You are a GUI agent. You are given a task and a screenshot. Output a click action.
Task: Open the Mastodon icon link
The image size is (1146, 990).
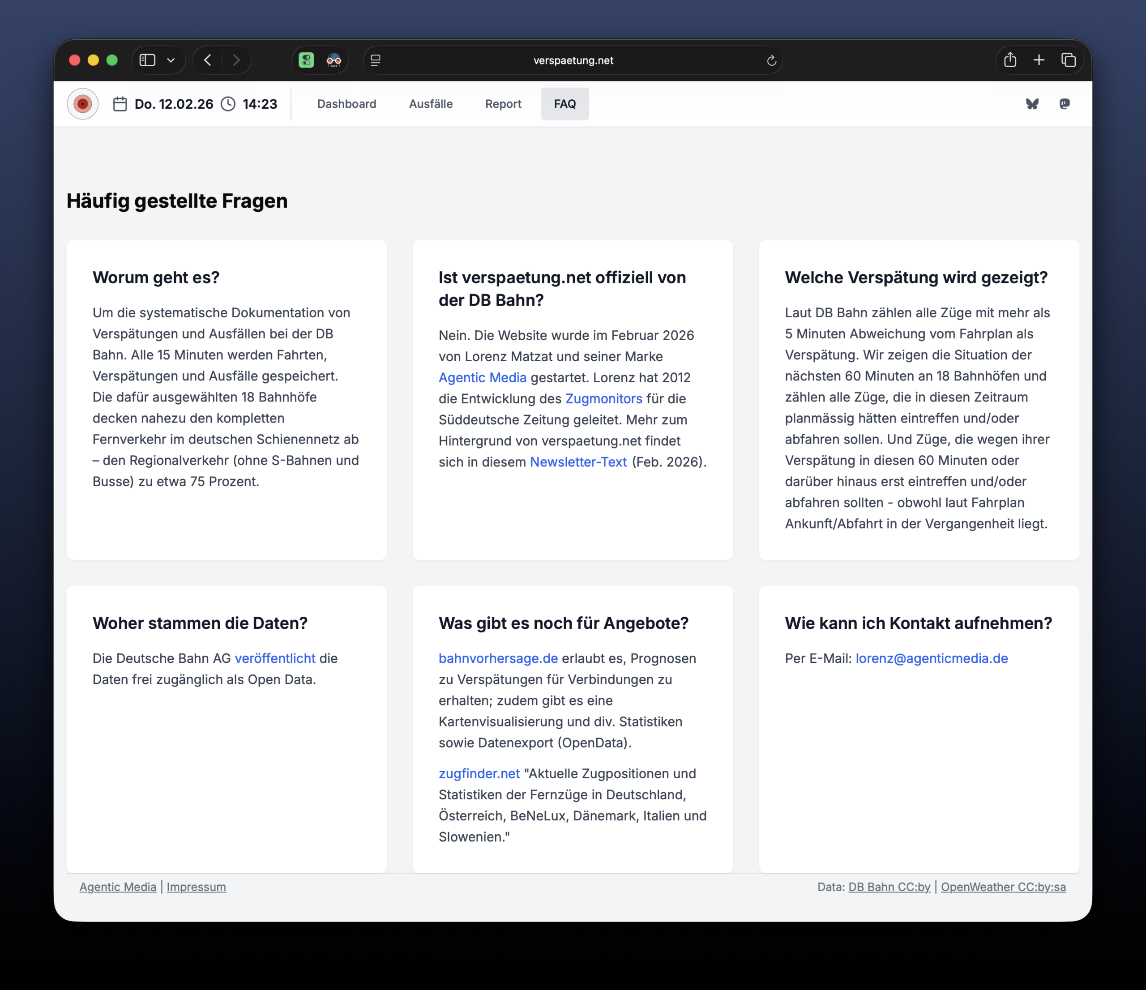(x=1064, y=104)
